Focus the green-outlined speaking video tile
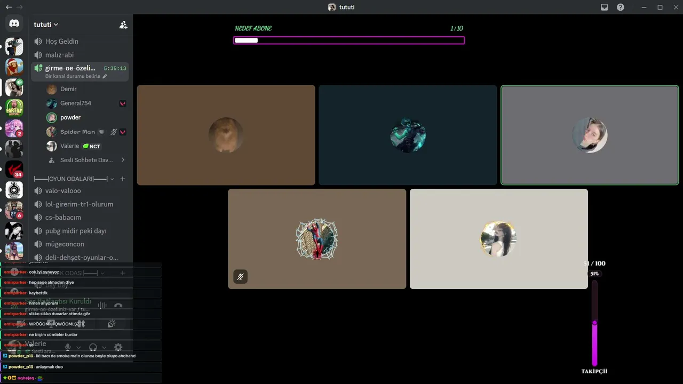This screenshot has height=384, width=683. [x=590, y=135]
